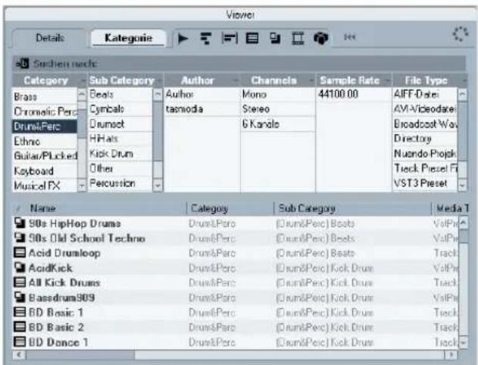Select Mono in the Channels list

pyautogui.click(x=278, y=94)
